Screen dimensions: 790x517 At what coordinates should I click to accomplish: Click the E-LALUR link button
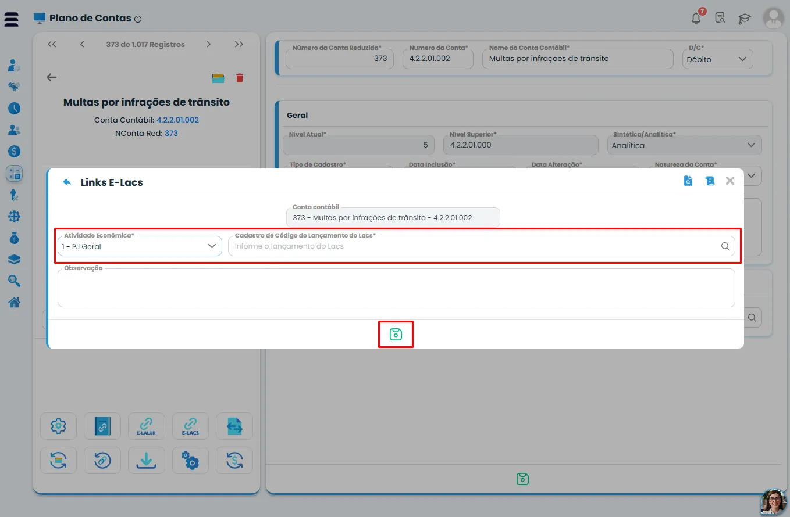click(x=147, y=426)
